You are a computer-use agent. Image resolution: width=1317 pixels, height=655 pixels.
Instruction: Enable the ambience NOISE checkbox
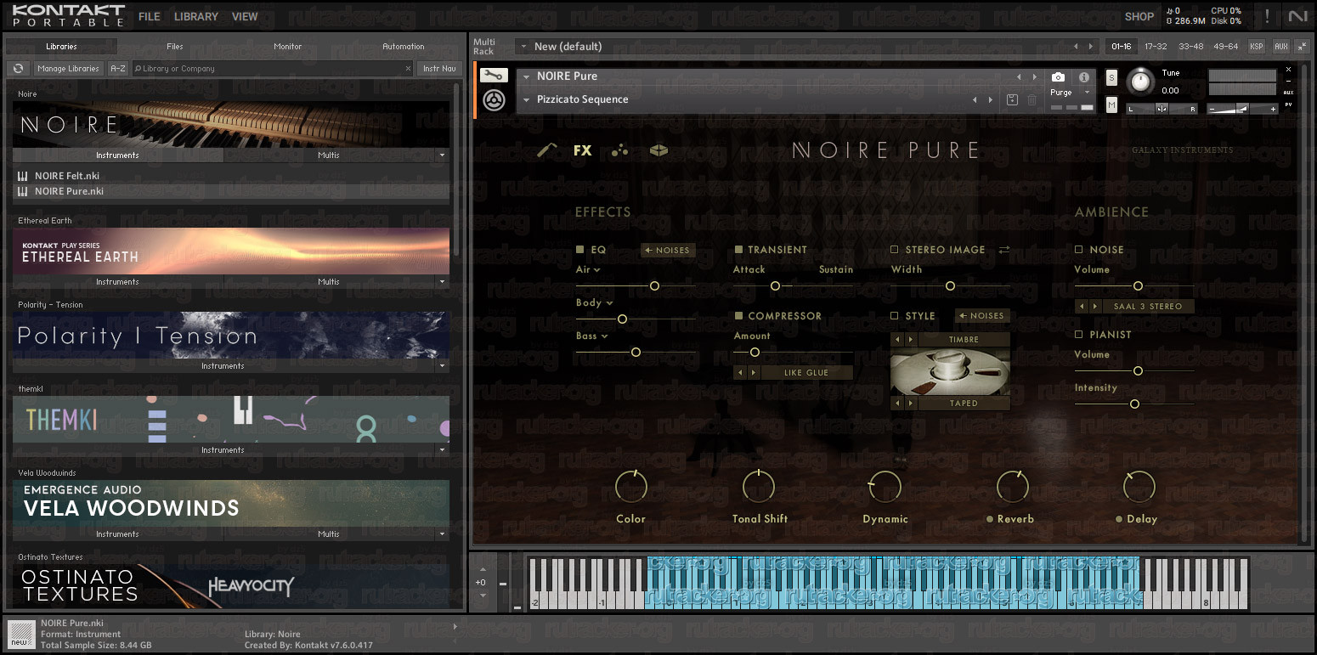(1079, 250)
